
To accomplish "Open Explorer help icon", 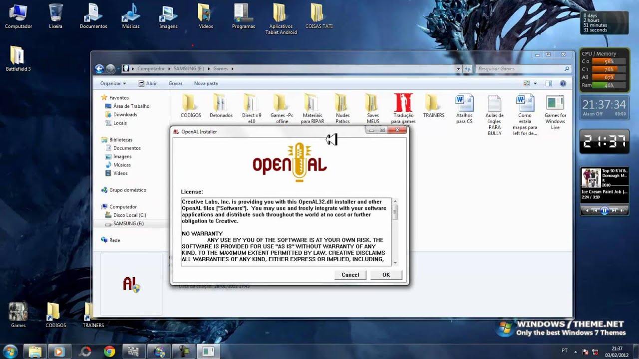I will tap(563, 83).
